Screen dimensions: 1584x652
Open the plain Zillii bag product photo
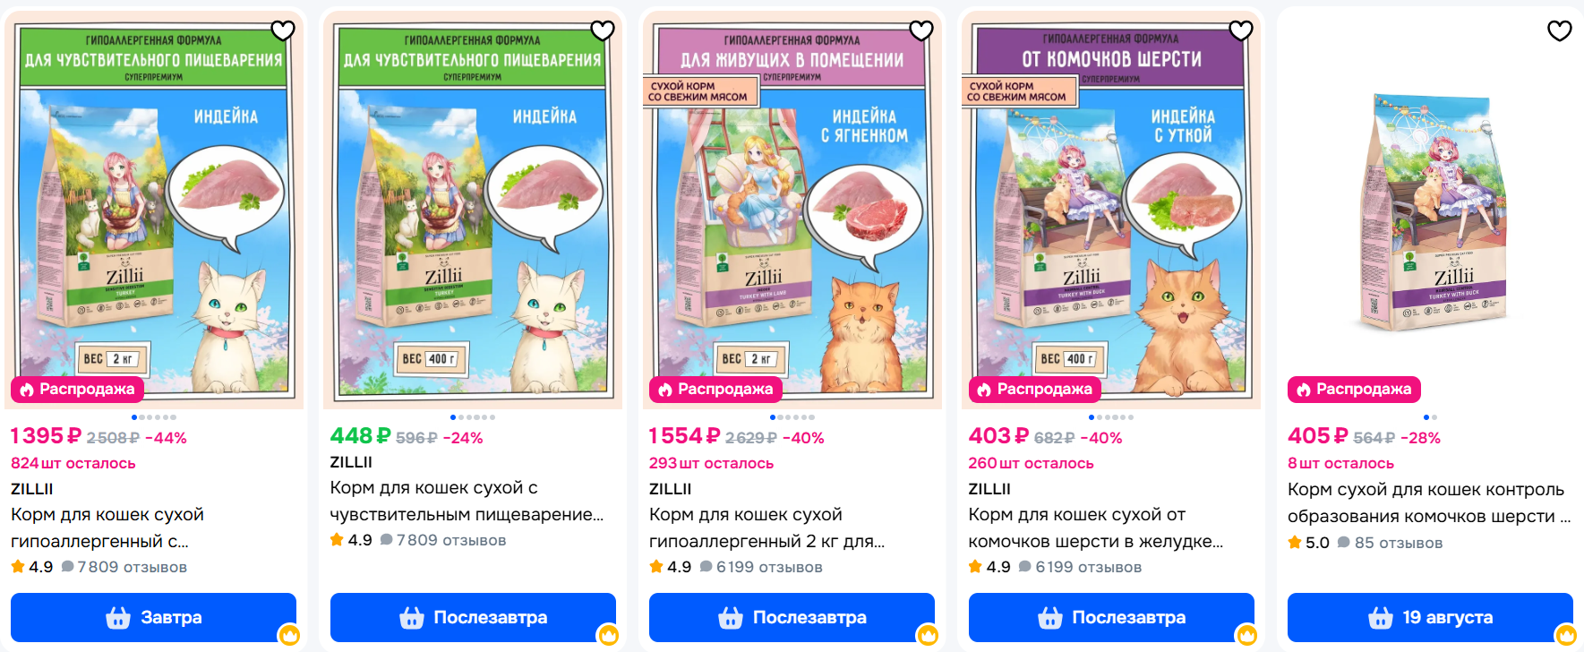[1430, 209]
